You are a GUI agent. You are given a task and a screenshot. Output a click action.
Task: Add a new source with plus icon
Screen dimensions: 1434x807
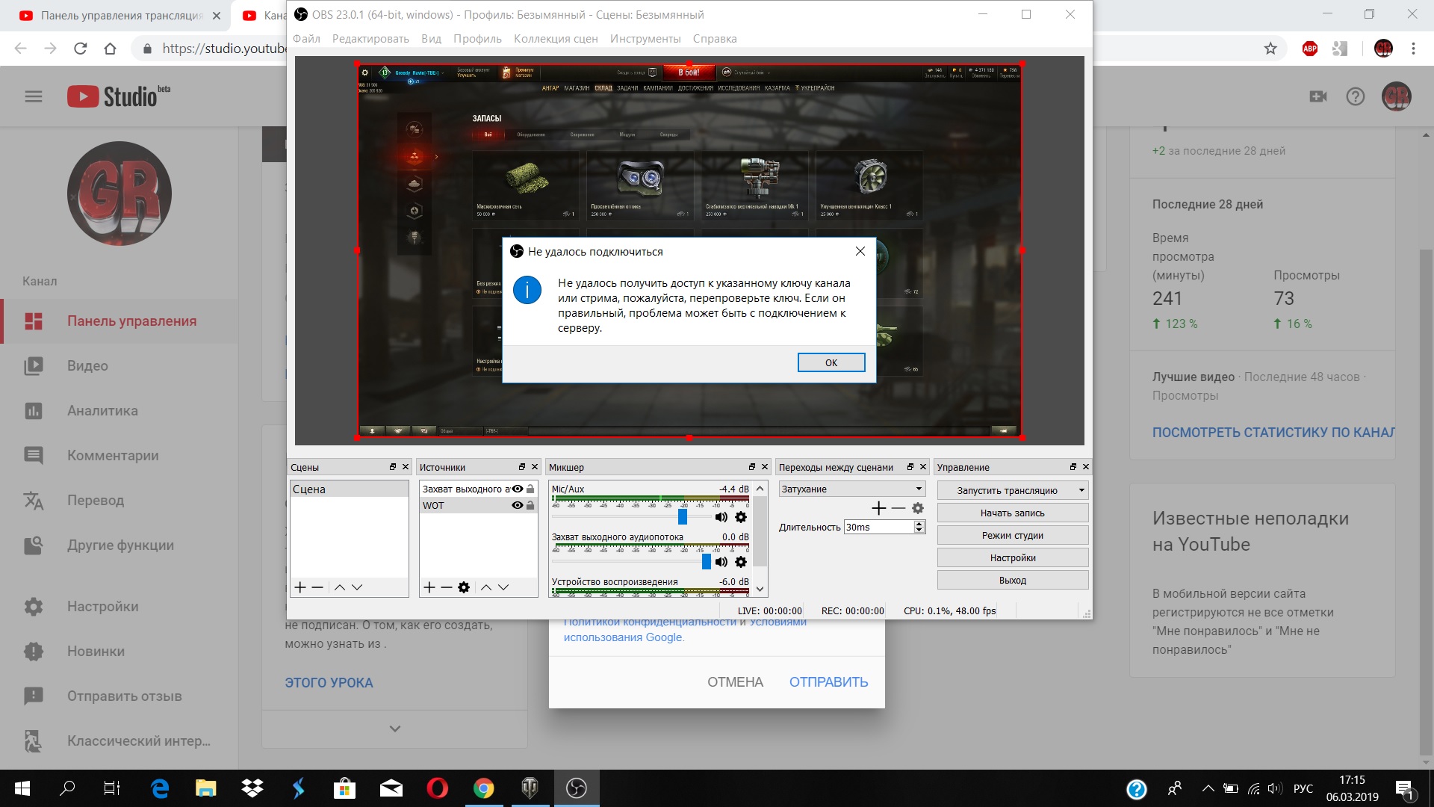click(429, 587)
